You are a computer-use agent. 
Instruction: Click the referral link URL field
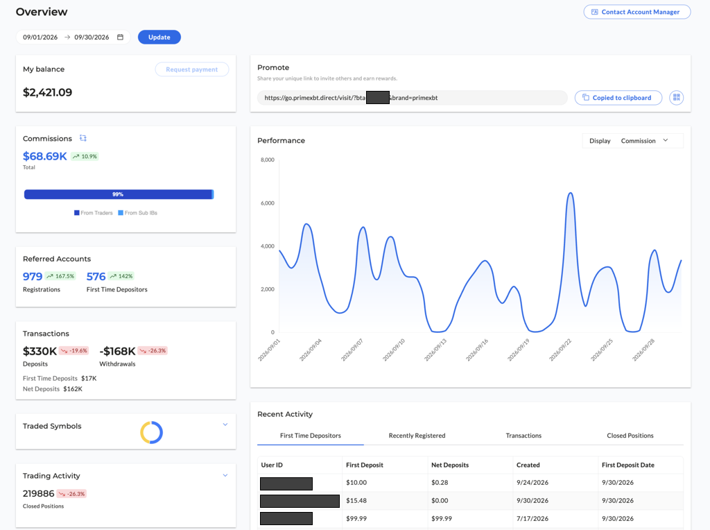click(412, 97)
